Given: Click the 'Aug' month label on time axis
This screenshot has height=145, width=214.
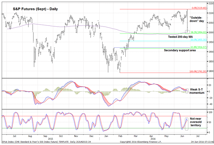Looking at the screenshot, I should tap(30, 136).
